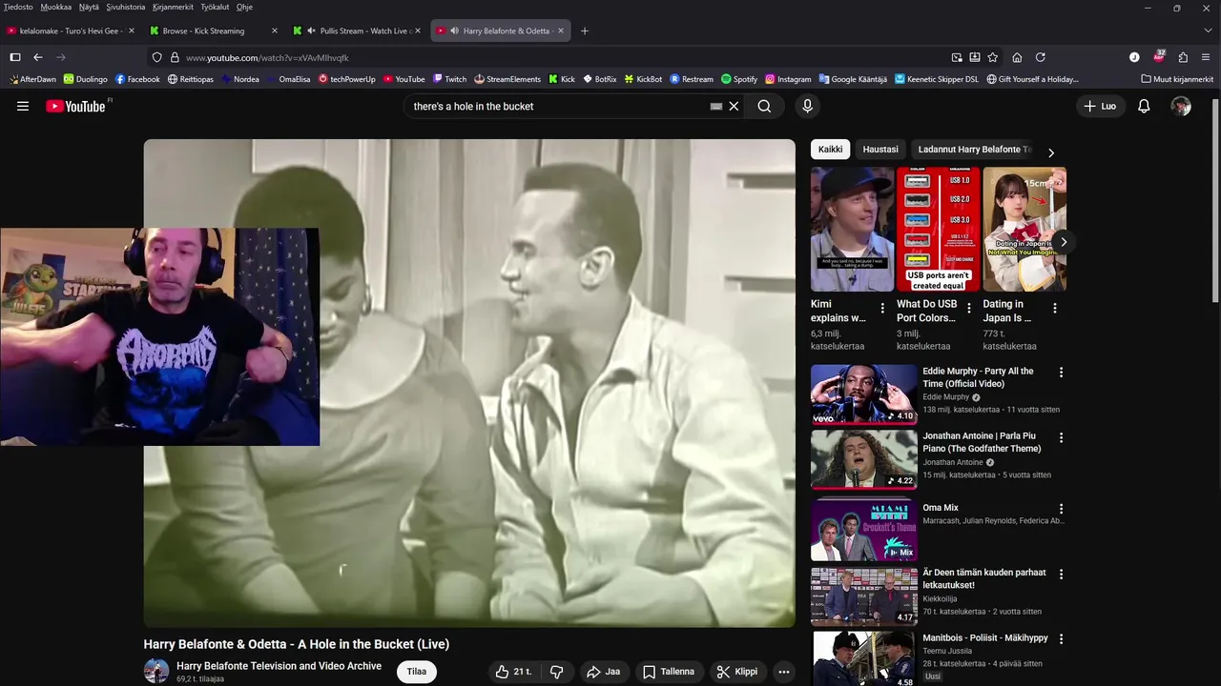
Task: Open Tiedosto menu
Action: click(x=18, y=7)
